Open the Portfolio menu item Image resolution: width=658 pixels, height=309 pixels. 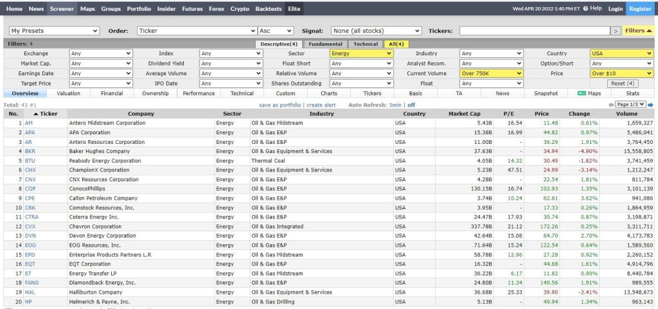tap(139, 9)
